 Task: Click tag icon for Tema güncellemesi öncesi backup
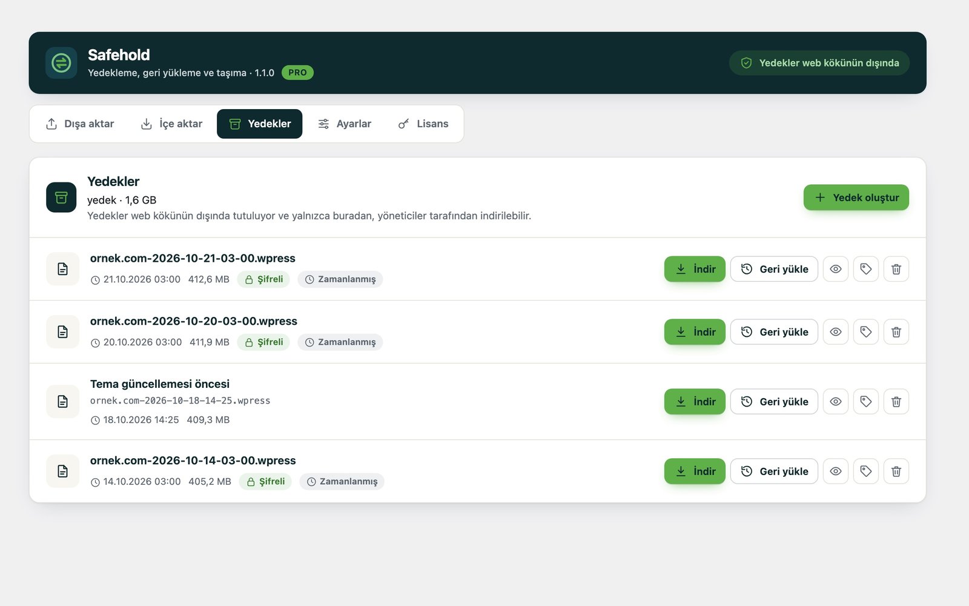coord(866,402)
